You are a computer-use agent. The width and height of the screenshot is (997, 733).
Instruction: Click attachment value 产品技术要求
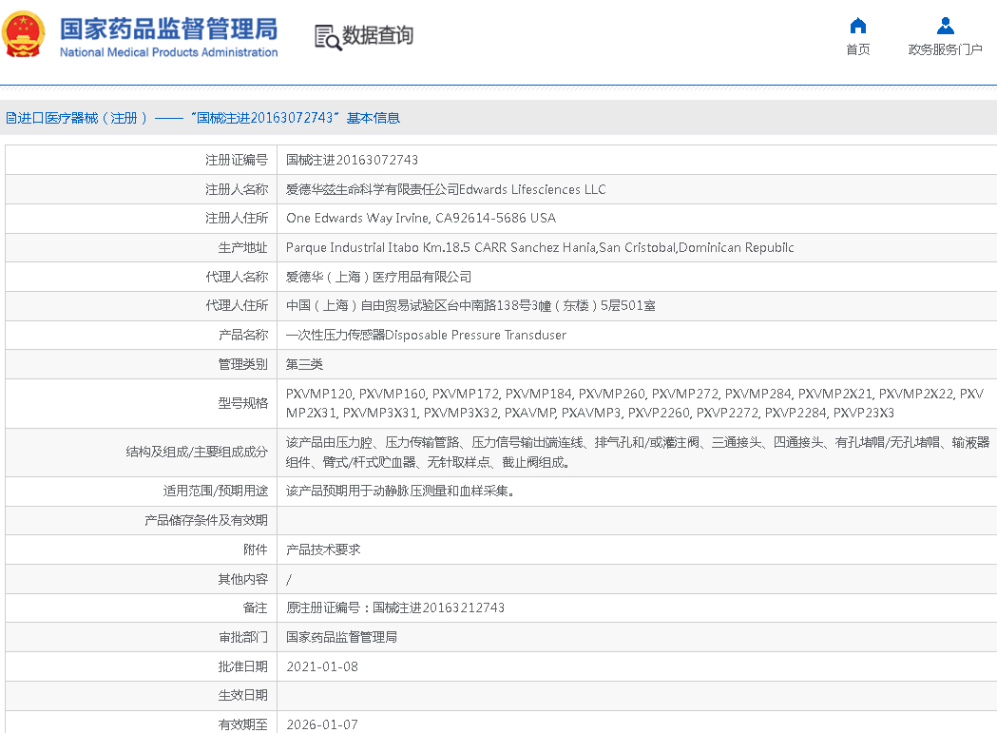click(323, 550)
